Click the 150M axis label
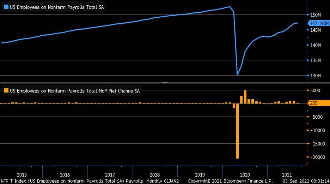This screenshot has width=330, height=184. 316,15
